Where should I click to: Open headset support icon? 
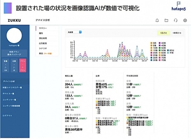click(x=175, y=20)
